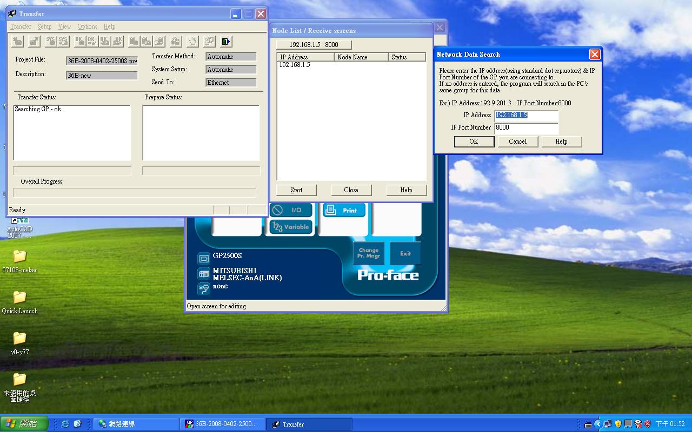Open the 07108-melsec desktop folder
Screen dimensions: 692x432
(20, 256)
